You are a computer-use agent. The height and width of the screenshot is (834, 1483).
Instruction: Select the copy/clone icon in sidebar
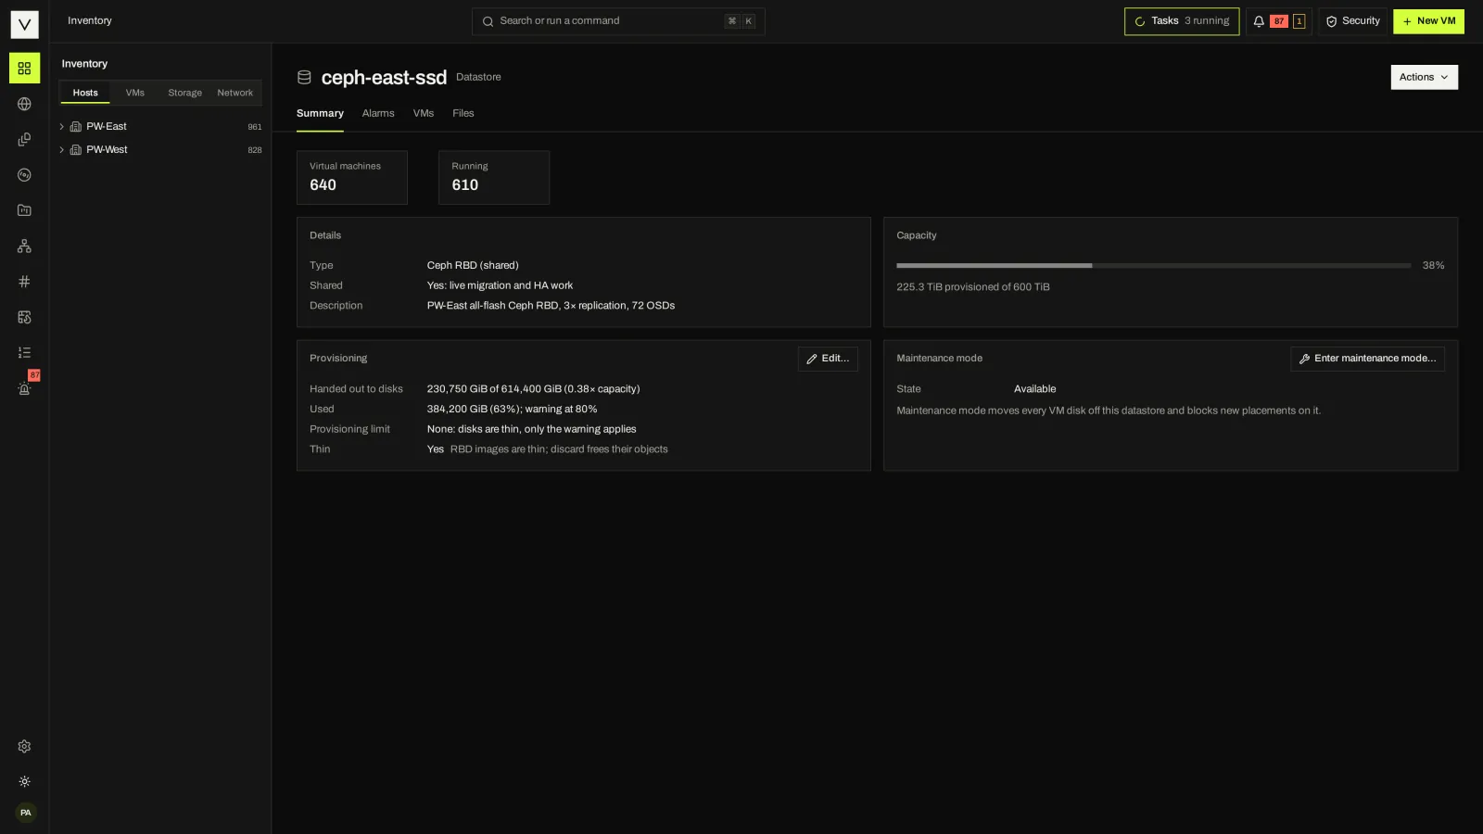click(24, 139)
